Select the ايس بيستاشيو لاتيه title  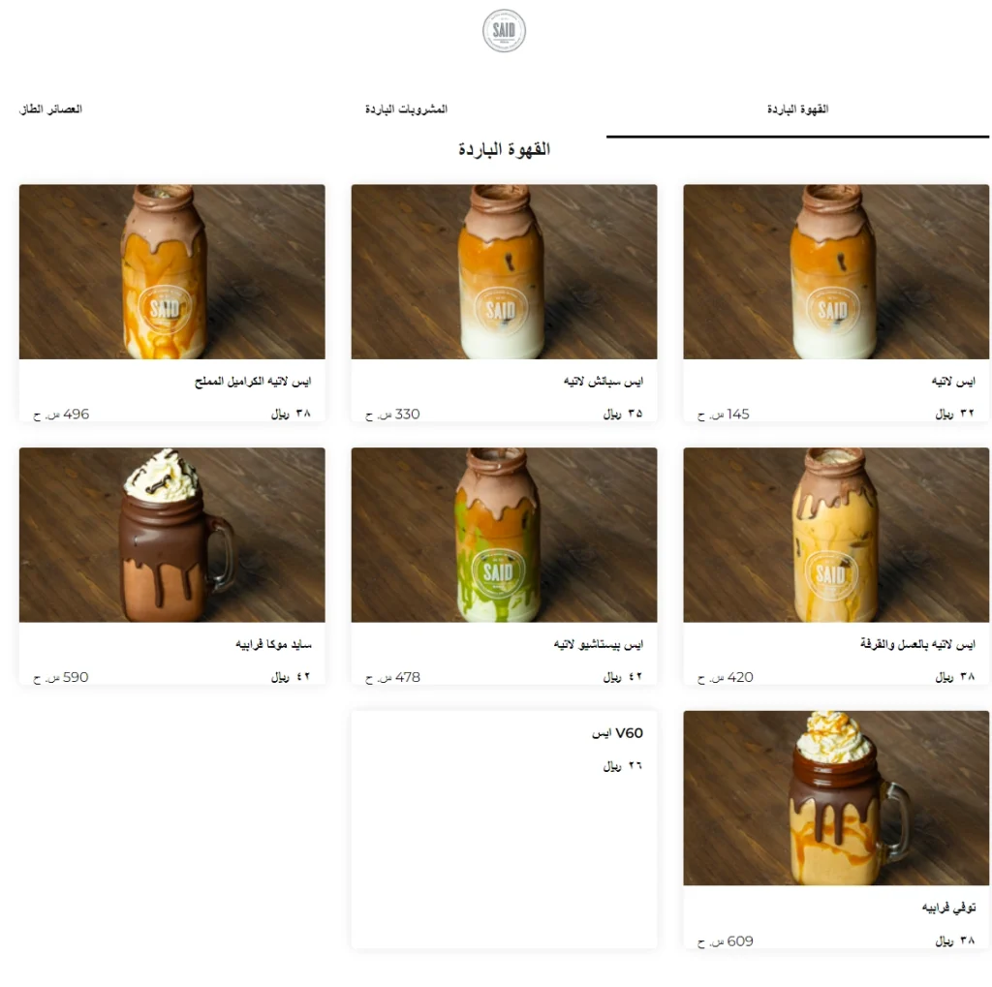pyautogui.click(x=599, y=645)
